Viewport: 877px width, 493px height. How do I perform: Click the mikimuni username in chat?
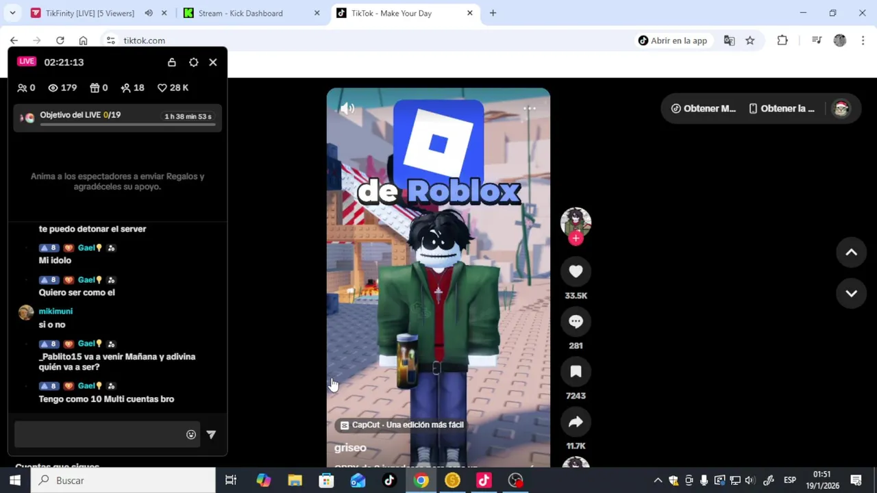(x=55, y=311)
